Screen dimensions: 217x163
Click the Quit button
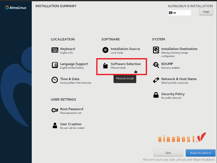point(168,153)
